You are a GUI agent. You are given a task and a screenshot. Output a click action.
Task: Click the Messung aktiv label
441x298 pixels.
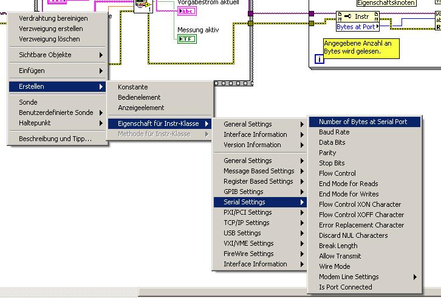coord(198,30)
